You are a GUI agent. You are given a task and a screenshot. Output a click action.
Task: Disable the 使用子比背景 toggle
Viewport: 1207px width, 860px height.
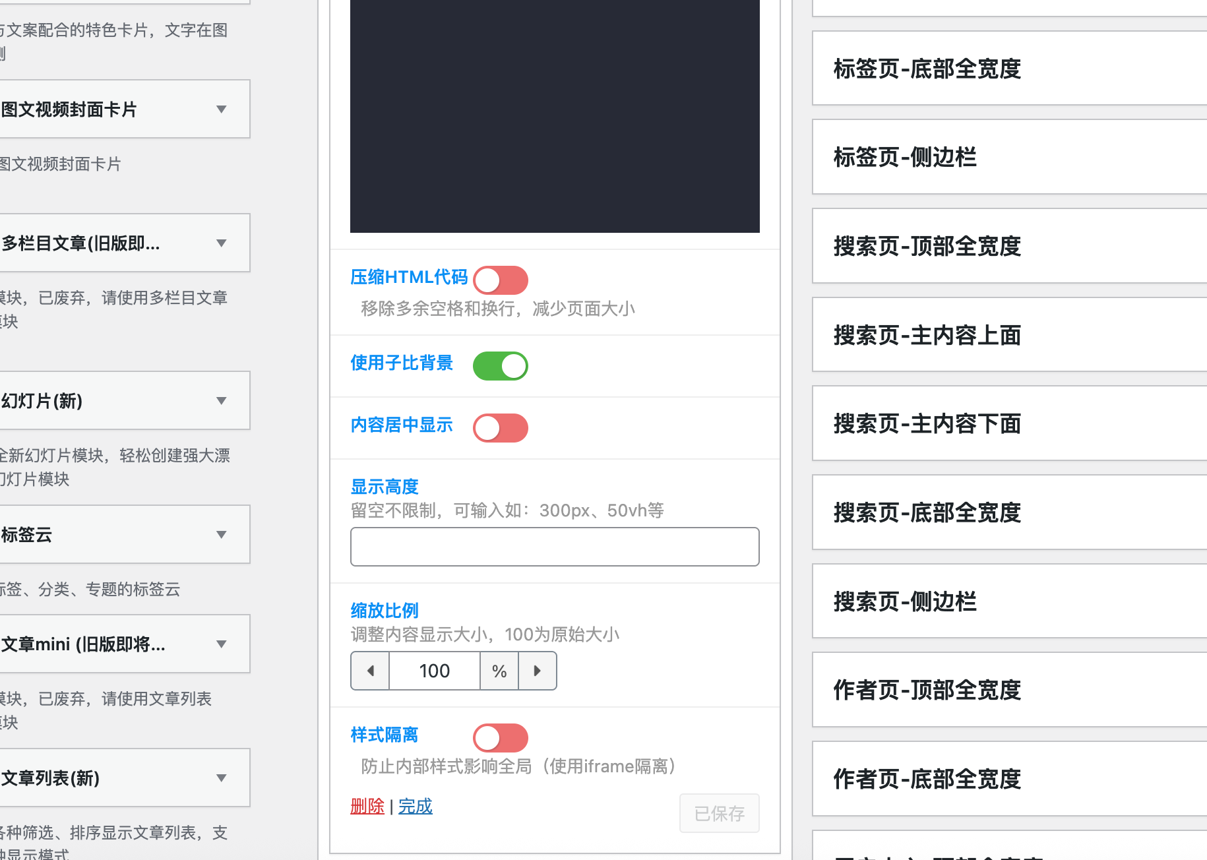(x=500, y=366)
